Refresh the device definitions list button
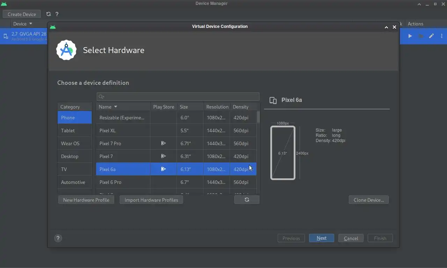 247,200
